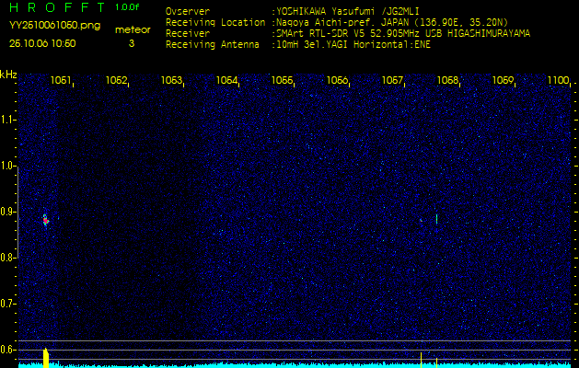Click the Ovserver label
Screen dimensions: 579x368
pyautogui.click(x=188, y=11)
